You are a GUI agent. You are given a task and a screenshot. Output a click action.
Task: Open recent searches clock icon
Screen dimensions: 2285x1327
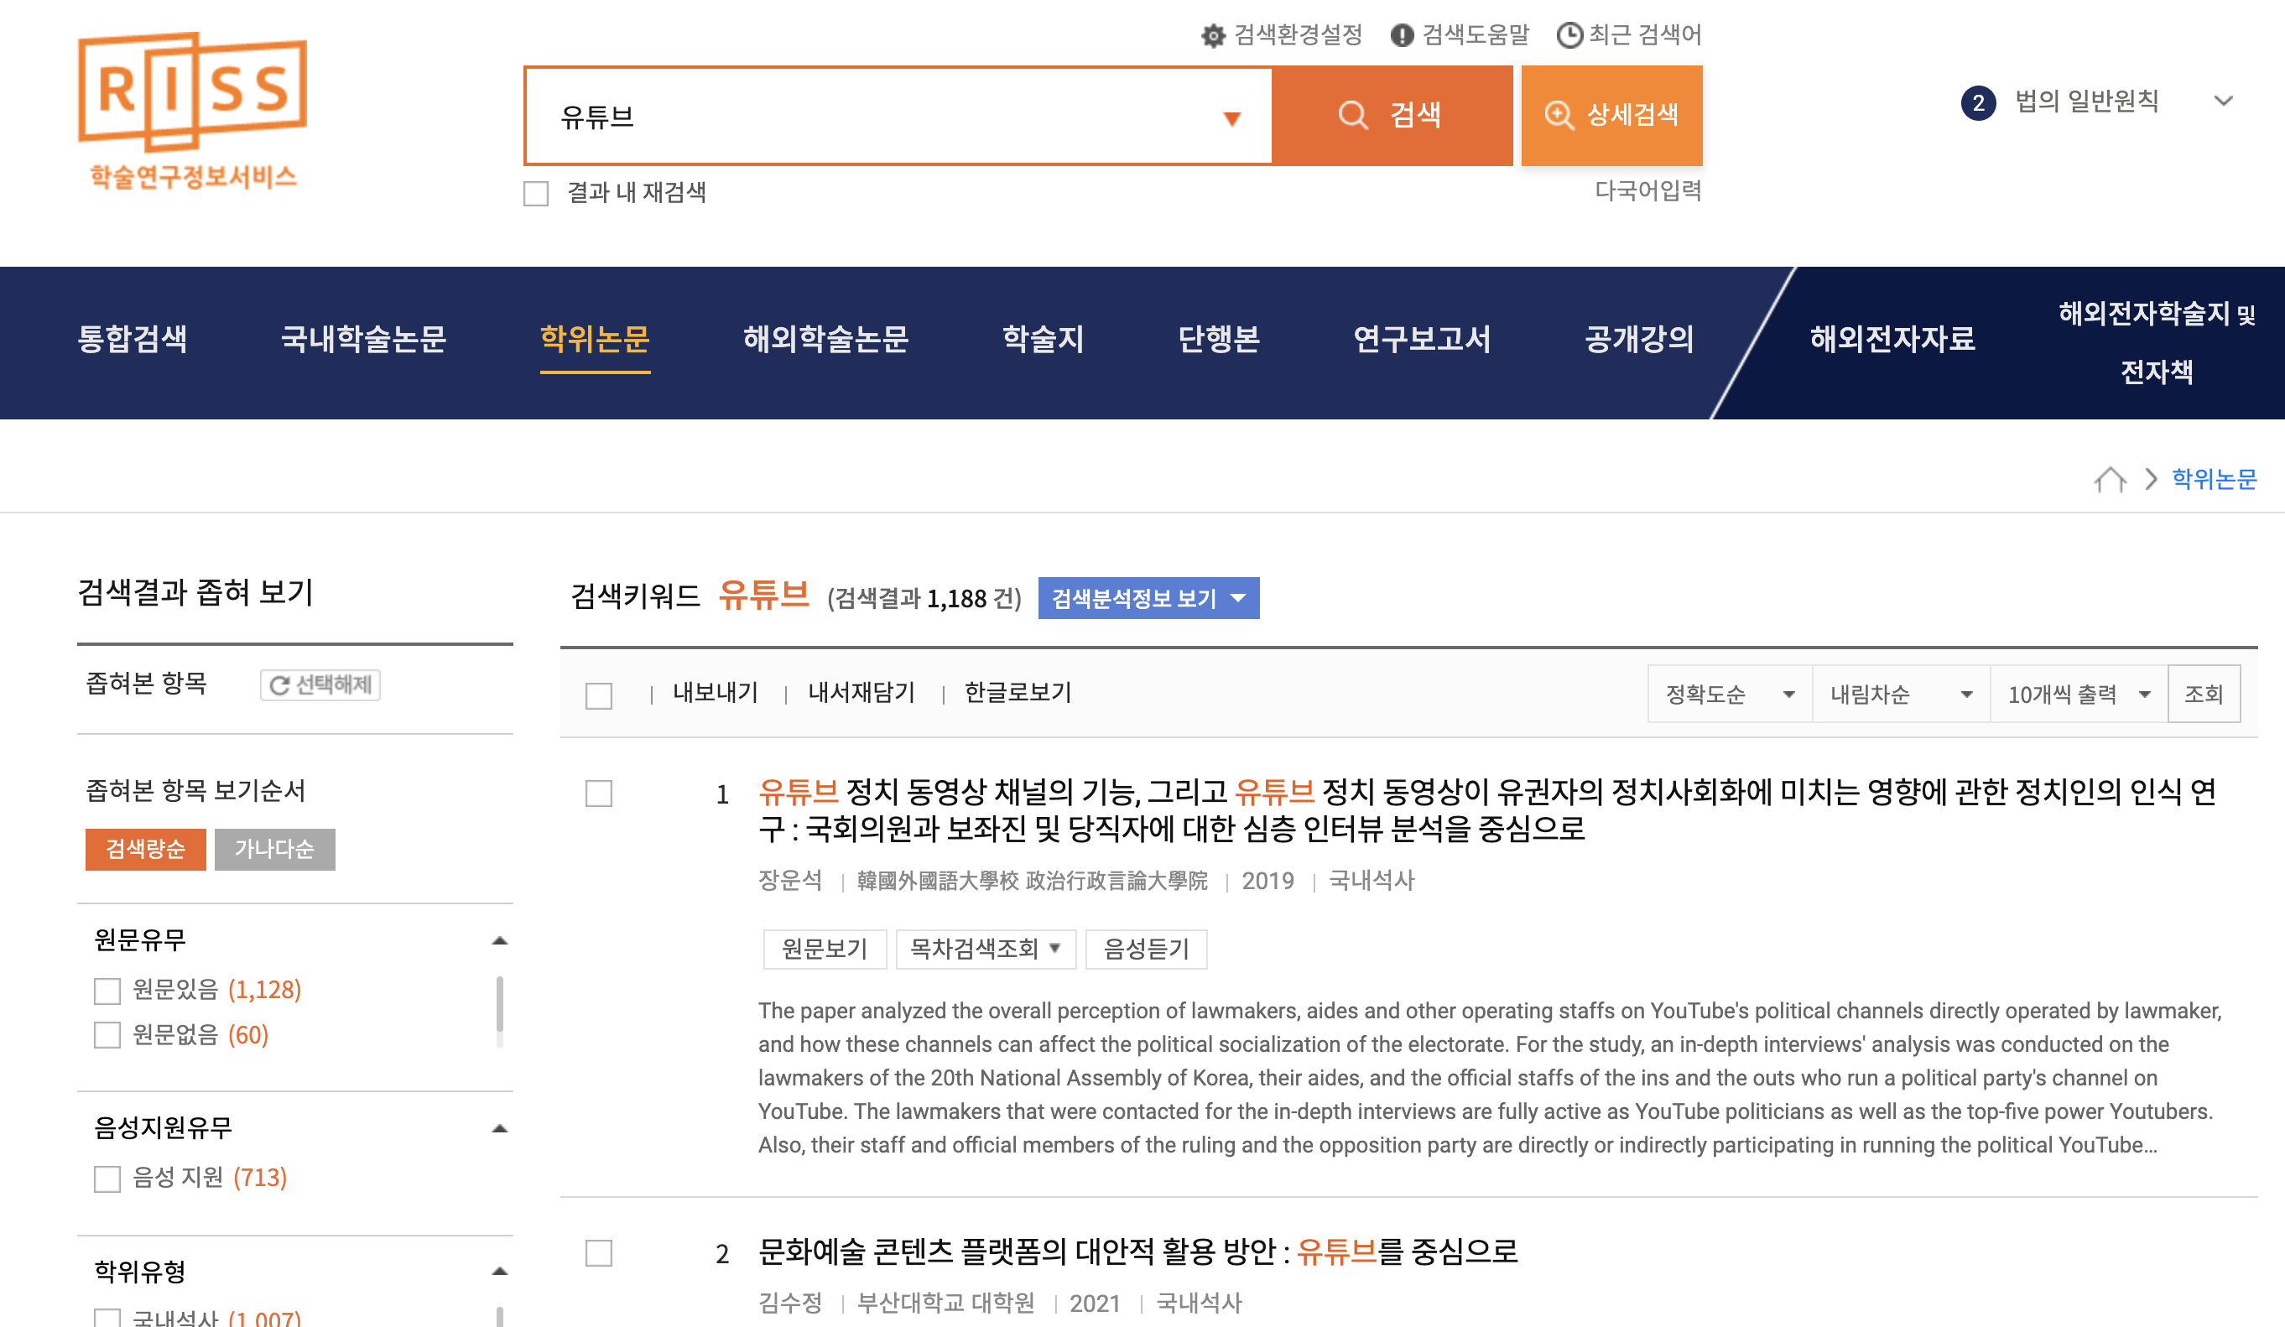tap(1569, 36)
